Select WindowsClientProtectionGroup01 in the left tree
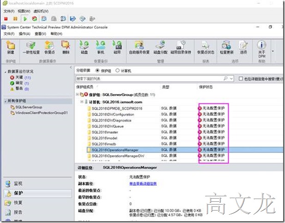 [x=42, y=113]
